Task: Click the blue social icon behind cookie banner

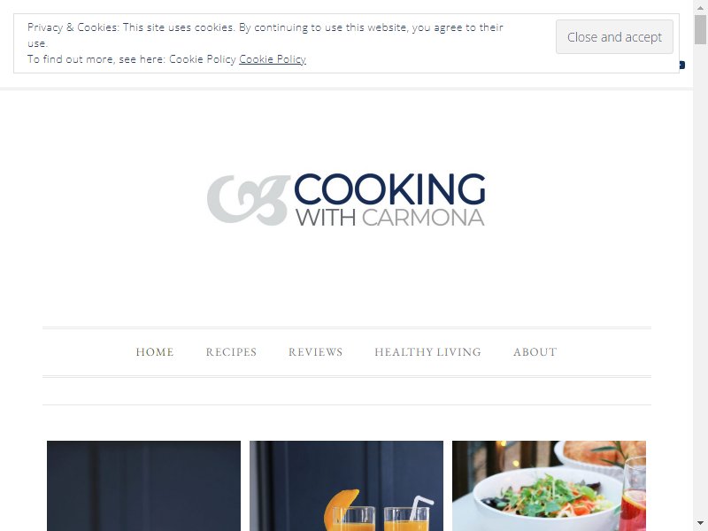Action: 681,65
